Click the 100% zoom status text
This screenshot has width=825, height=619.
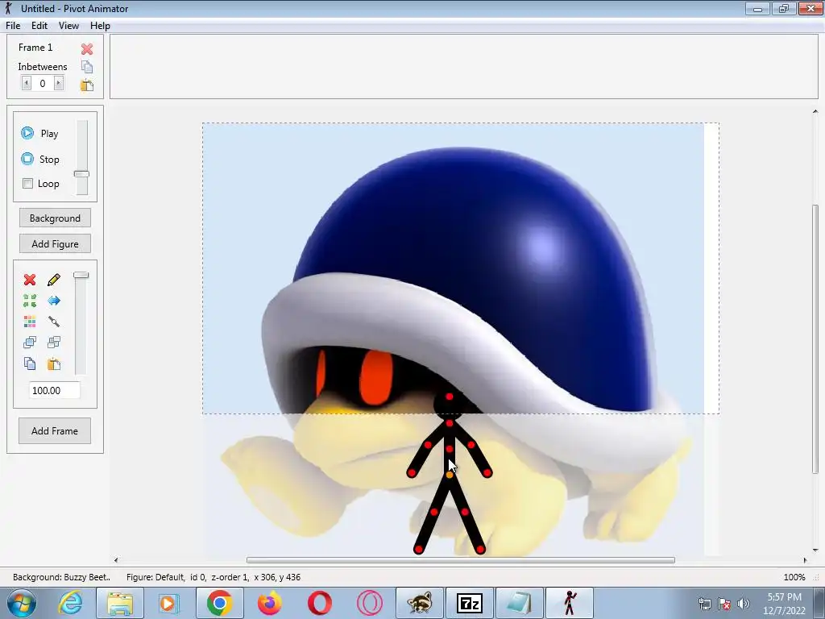(x=794, y=577)
